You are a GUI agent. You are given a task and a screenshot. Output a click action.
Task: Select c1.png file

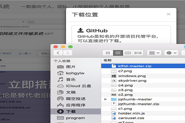coord(143,109)
